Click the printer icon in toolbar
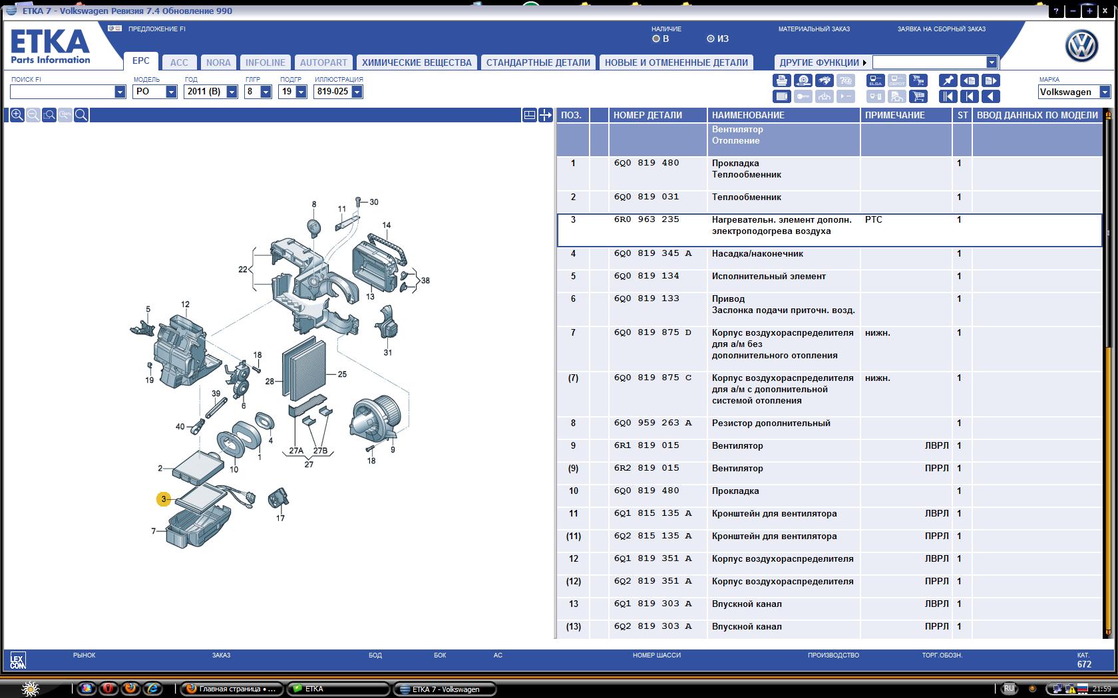1118x698 pixels. tap(781, 80)
